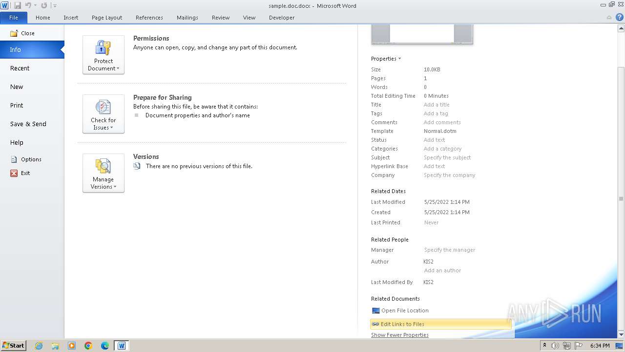Click Show Fewer Properties link
This screenshot has height=352, width=625.
click(399, 335)
